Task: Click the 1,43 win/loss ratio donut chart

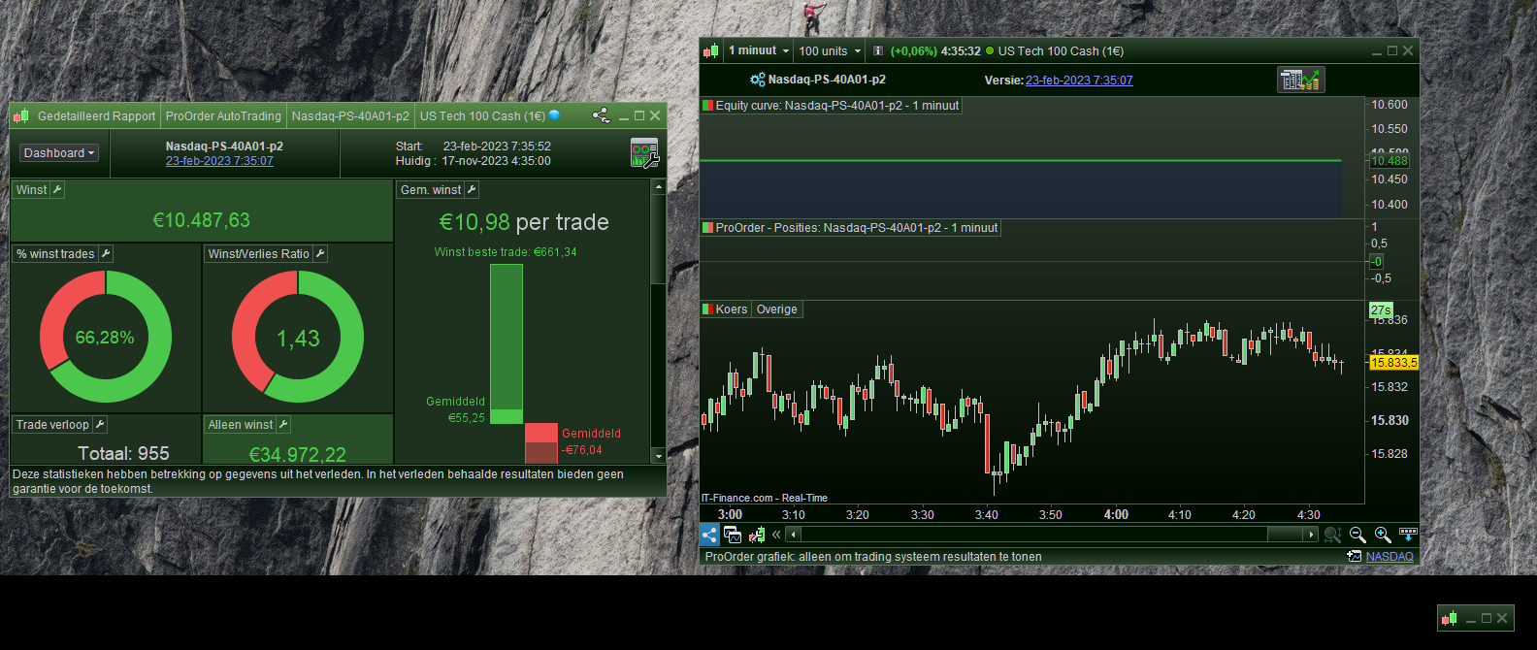Action: tap(298, 337)
